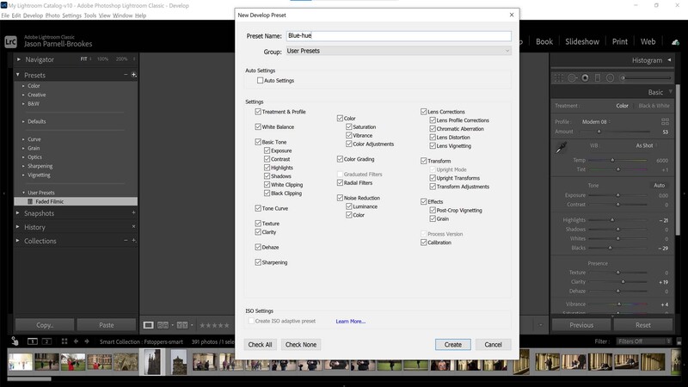Add a collection with the plus icon
This screenshot has width=688, height=387.
point(134,241)
